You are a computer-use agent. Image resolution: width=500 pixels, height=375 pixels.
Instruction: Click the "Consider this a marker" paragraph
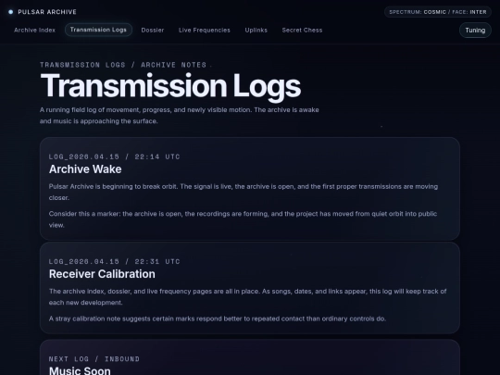click(x=243, y=219)
